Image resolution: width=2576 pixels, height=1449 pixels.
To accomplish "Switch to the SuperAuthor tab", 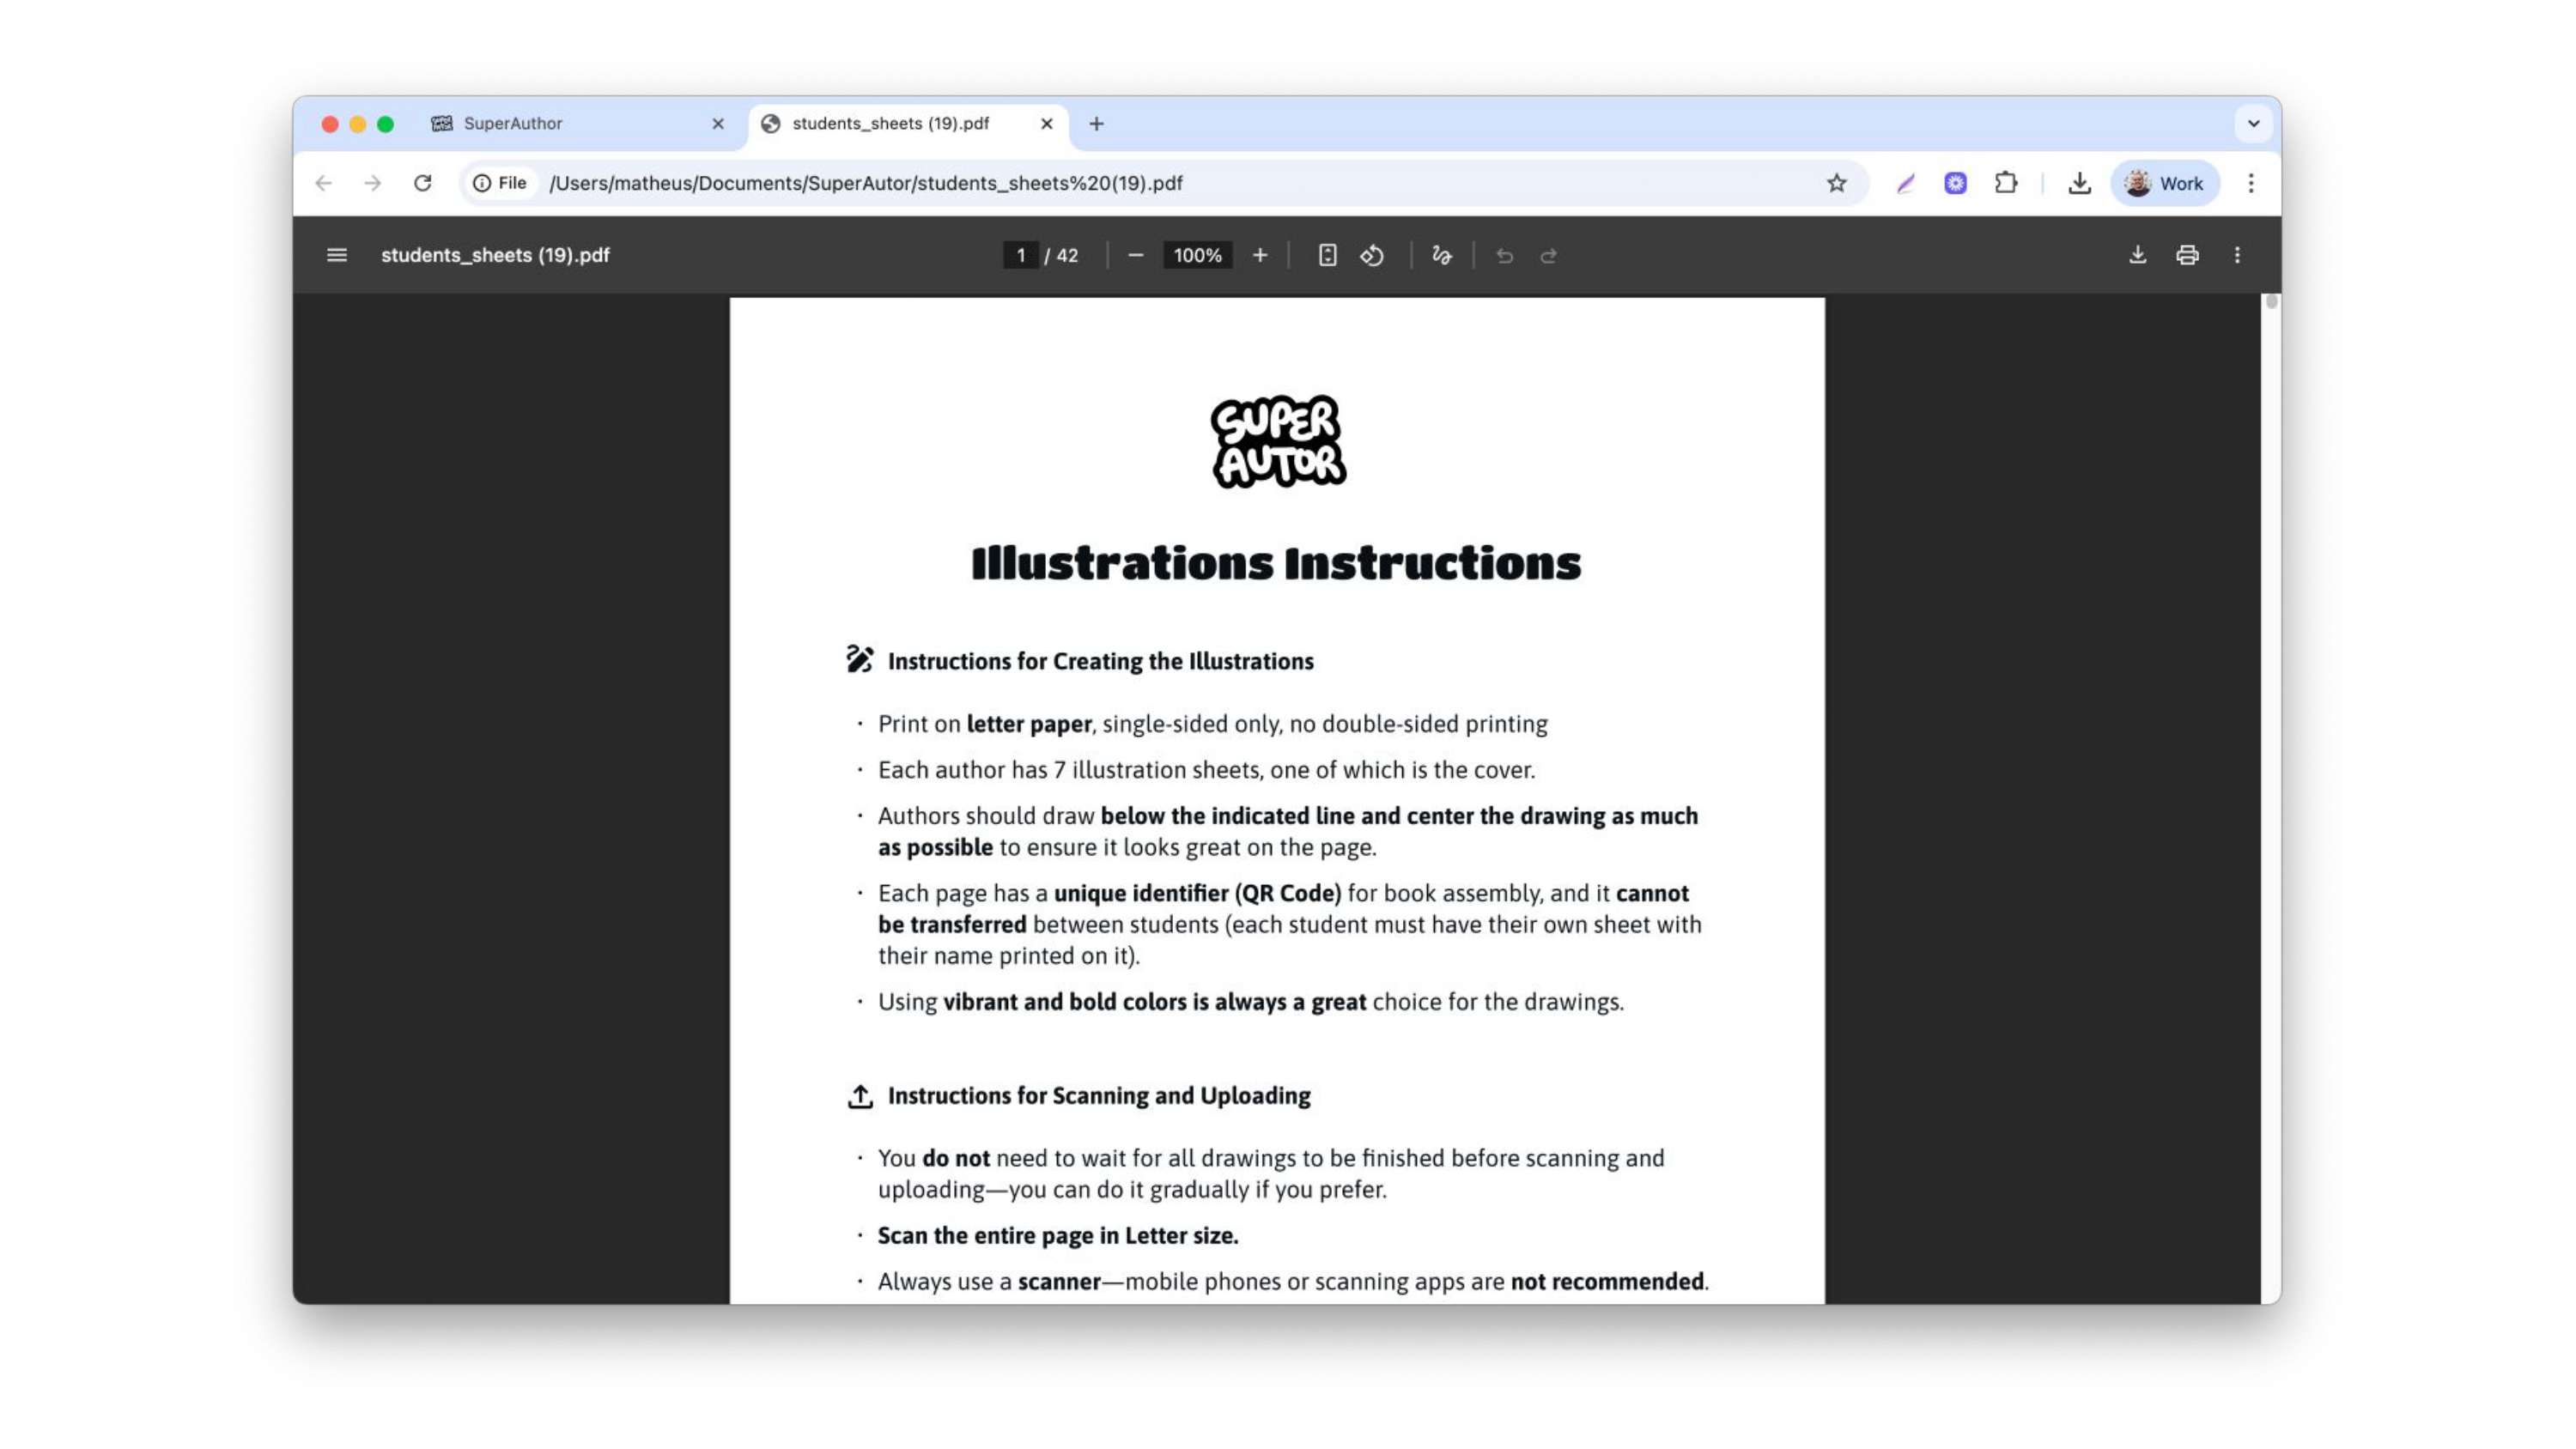I will point(577,124).
